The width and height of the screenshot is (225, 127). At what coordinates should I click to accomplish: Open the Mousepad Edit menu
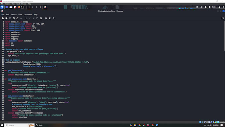[x=8, y=15]
